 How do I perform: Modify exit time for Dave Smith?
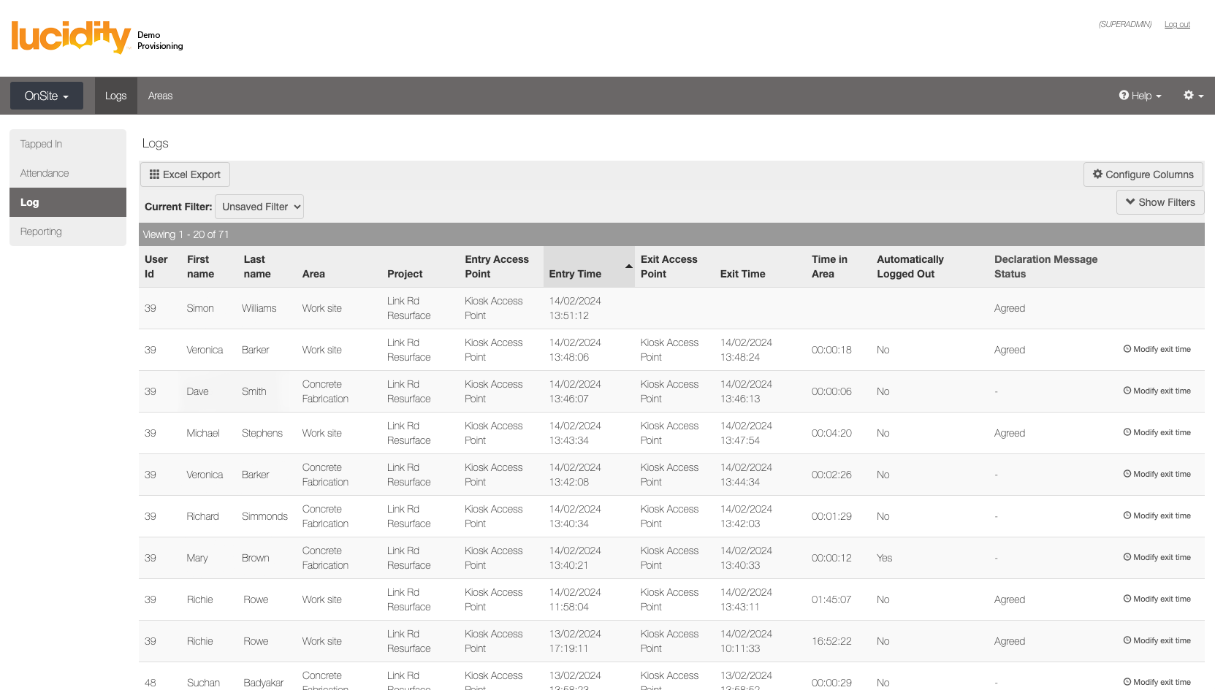click(1157, 391)
